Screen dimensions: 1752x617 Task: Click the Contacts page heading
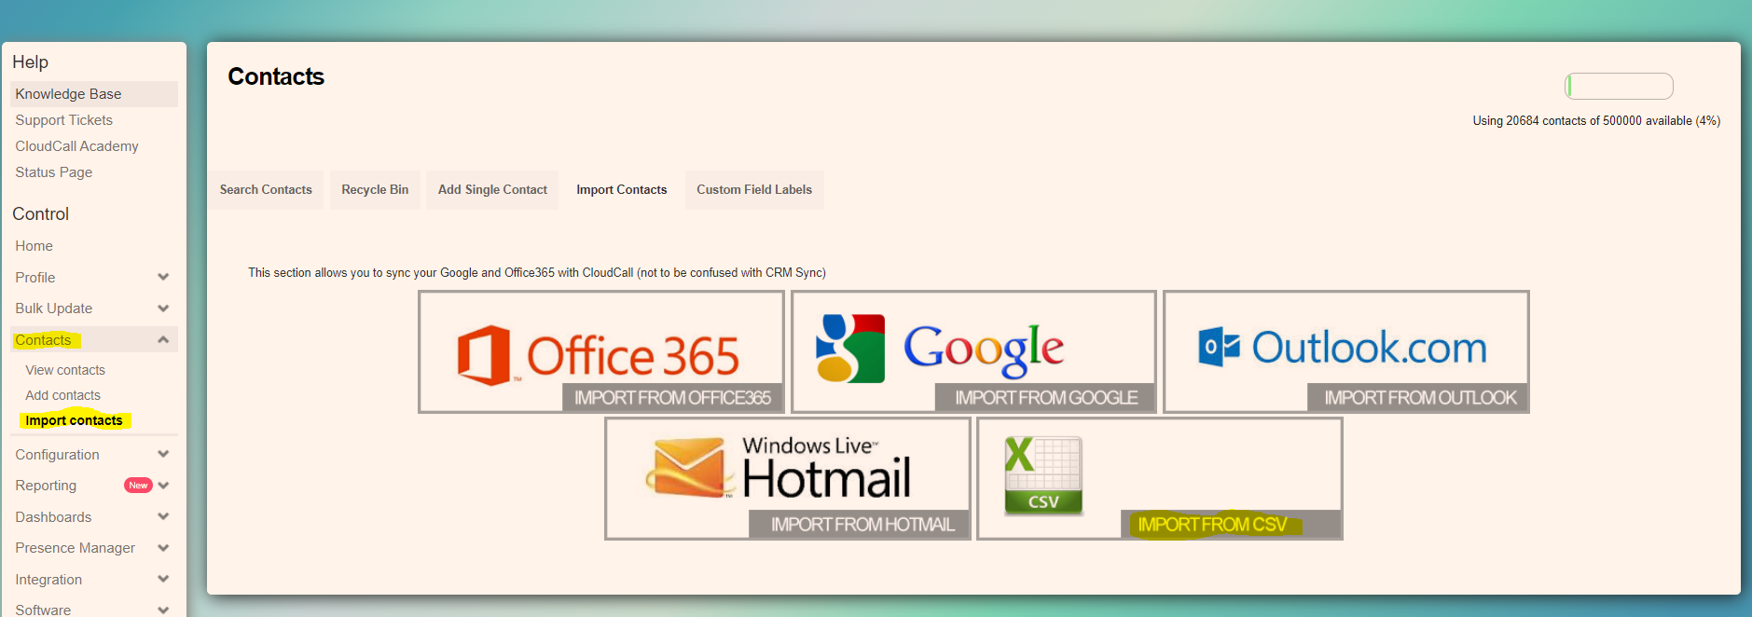[x=276, y=76]
